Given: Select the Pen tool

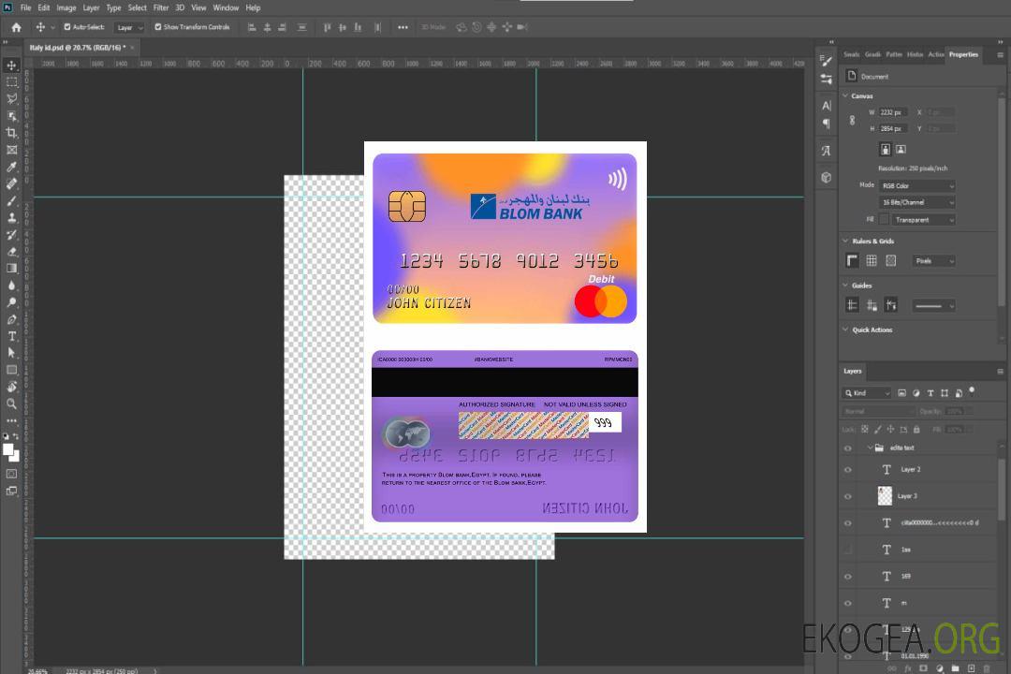Looking at the screenshot, I should point(11,319).
